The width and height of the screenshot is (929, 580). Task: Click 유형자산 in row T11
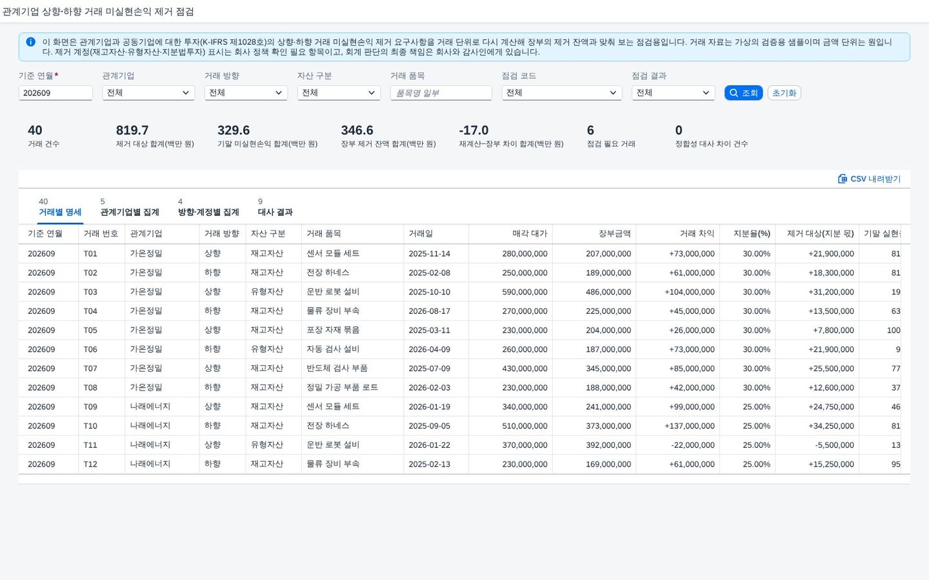pos(267,445)
